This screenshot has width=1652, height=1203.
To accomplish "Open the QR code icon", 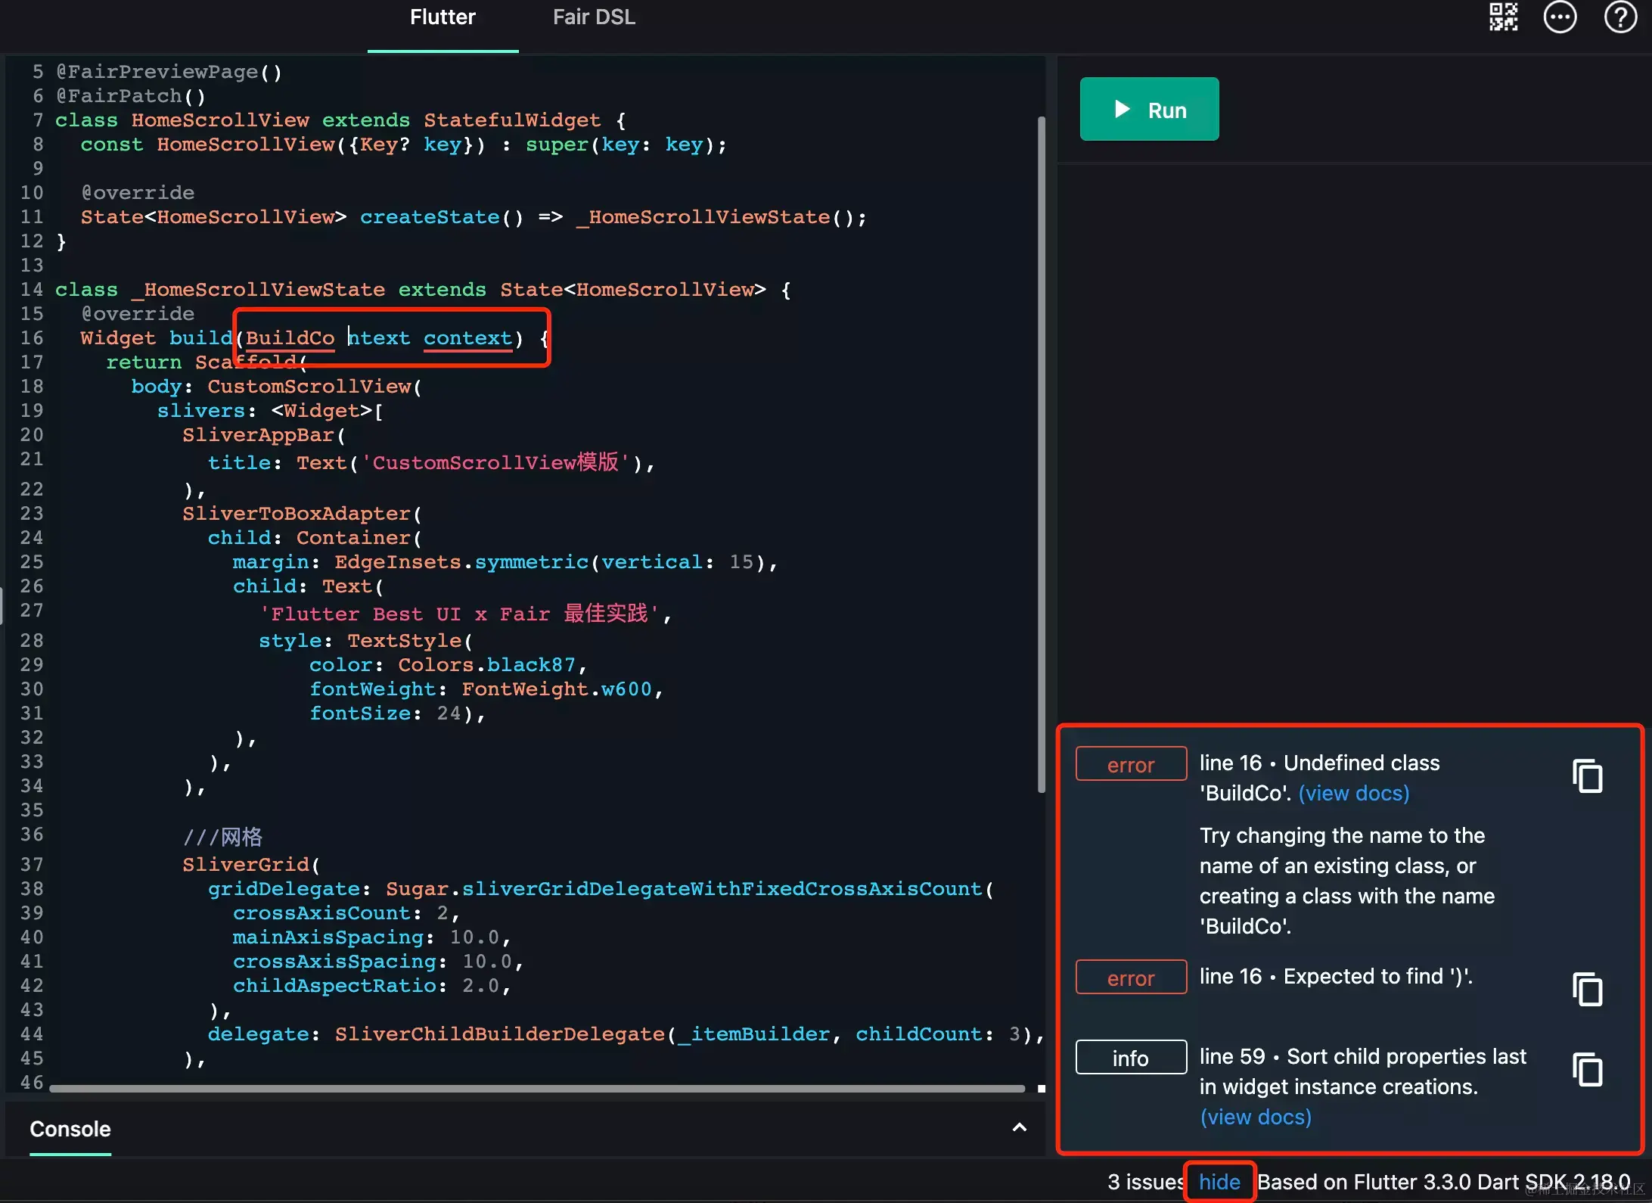I will pyautogui.click(x=1503, y=17).
